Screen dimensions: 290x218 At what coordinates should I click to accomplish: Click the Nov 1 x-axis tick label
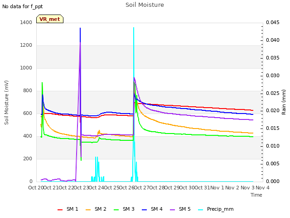pos(217,188)
